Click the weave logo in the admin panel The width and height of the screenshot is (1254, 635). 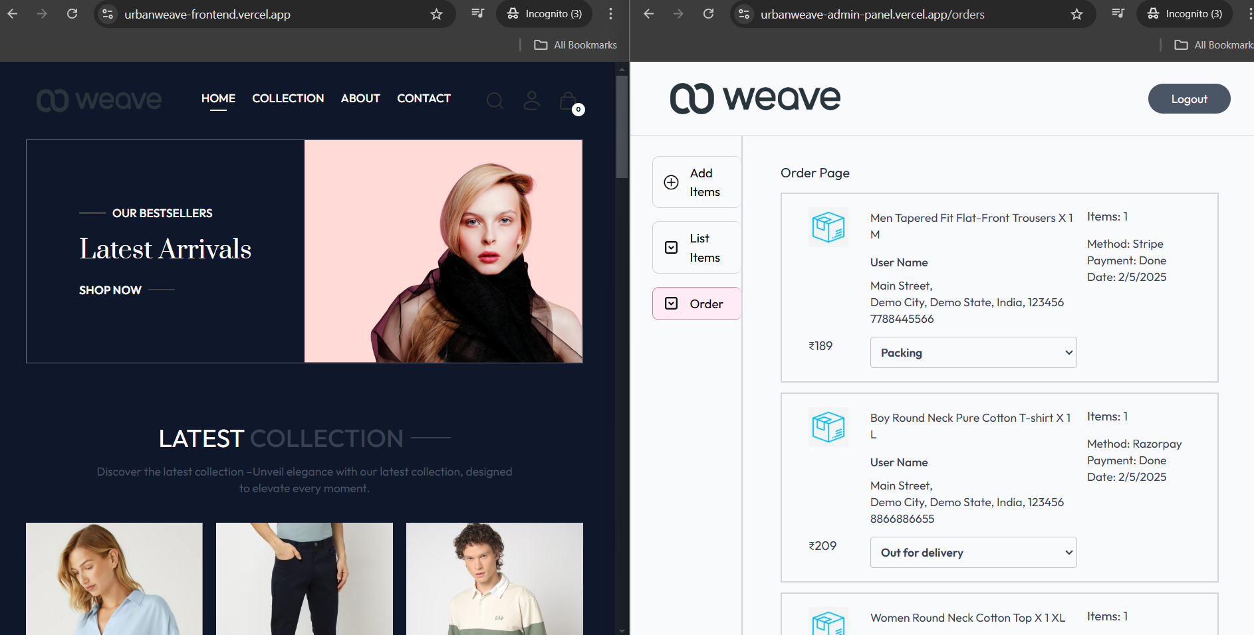tap(755, 98)
